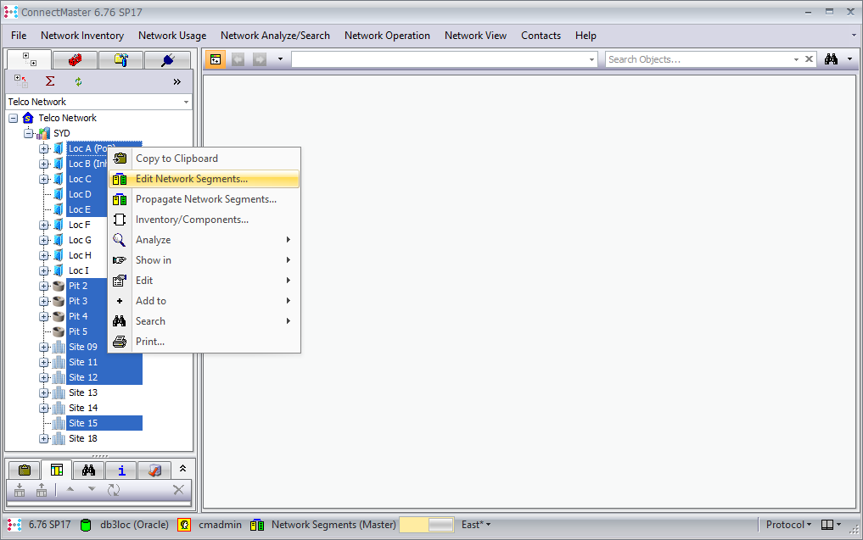Clear the search with X button

click(809, 58)
